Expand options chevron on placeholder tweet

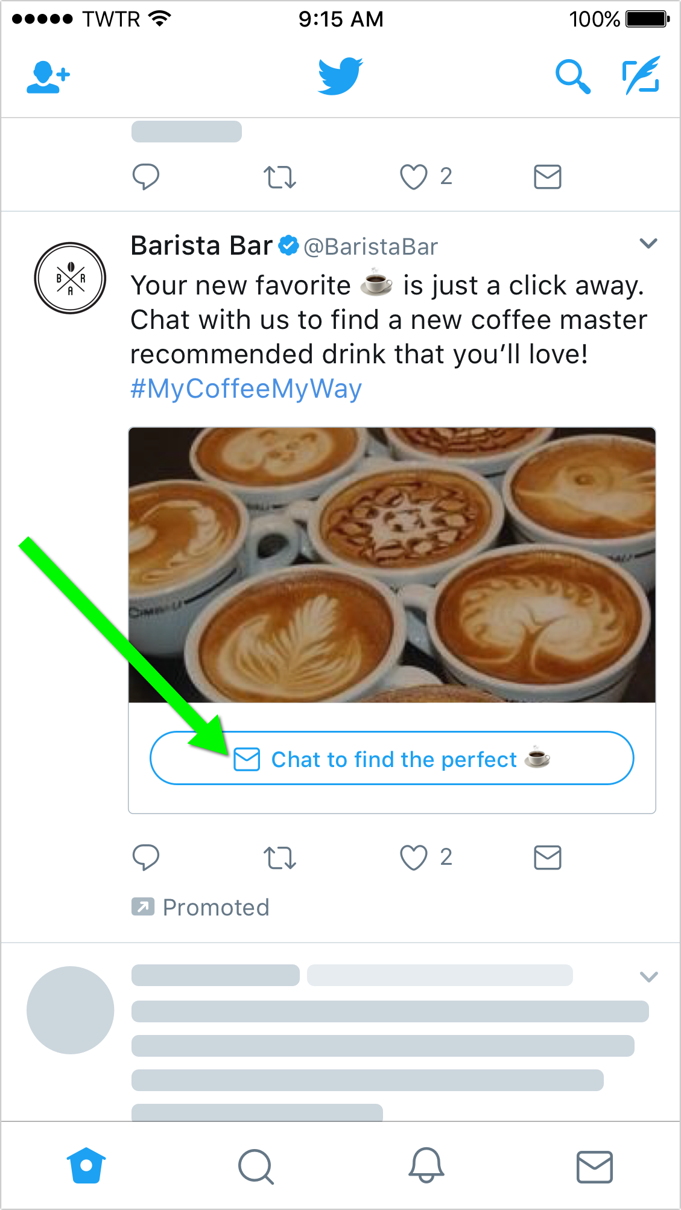(x=648, y=976)
